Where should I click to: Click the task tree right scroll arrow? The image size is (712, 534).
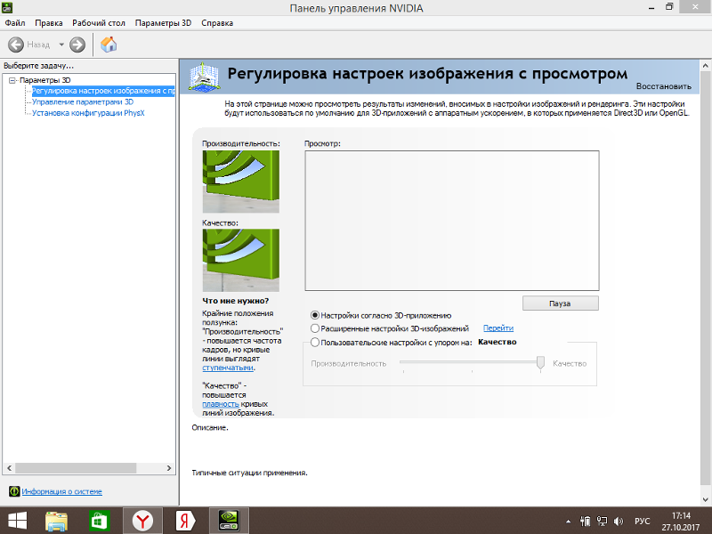pos(169,468)
